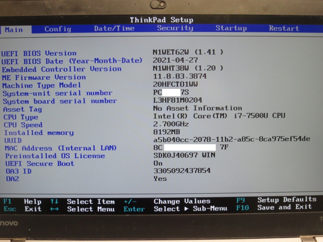This screenshot has width=323, height=242.
Task: Go to the Startup tab
Action: tap(231, 28)
